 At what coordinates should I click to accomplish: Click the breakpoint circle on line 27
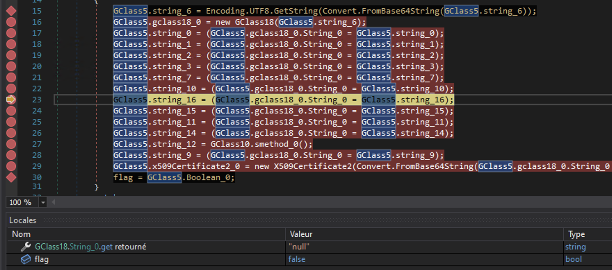tap(11, 144)
